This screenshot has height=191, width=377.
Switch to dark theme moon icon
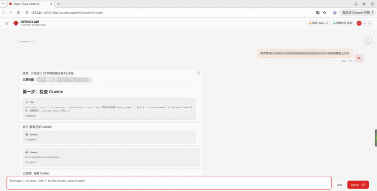click(370, 23)
